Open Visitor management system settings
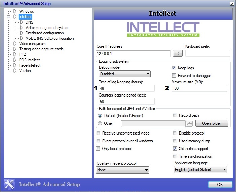 47,28
